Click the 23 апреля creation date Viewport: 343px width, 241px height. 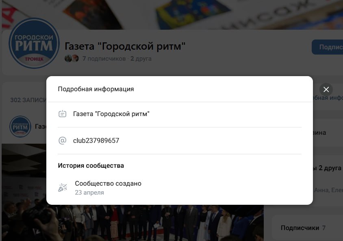coord(89,193)
